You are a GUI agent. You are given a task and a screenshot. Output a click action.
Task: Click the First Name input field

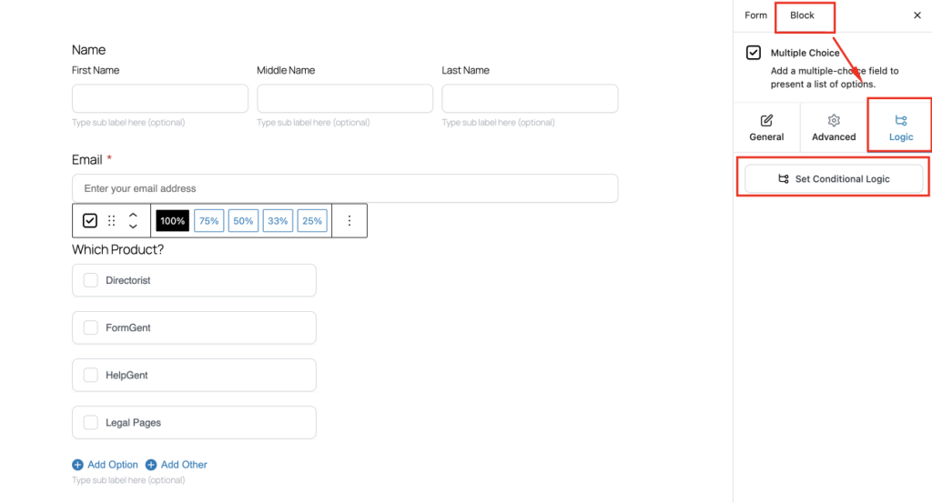(160, 98)
